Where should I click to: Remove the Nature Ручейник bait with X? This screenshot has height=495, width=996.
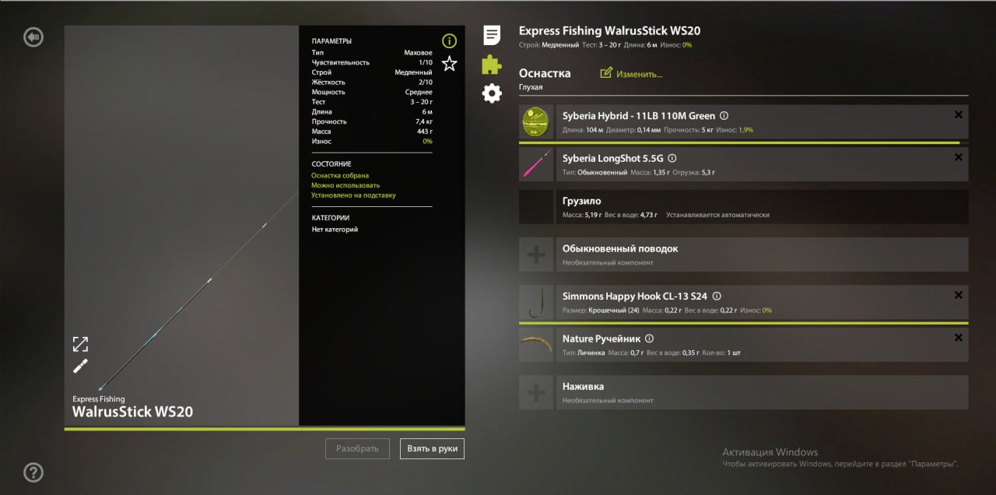(958, 338)
